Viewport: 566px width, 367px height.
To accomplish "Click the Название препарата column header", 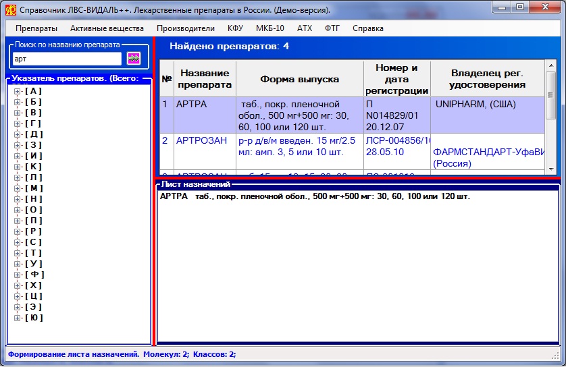I will (205, 79).
